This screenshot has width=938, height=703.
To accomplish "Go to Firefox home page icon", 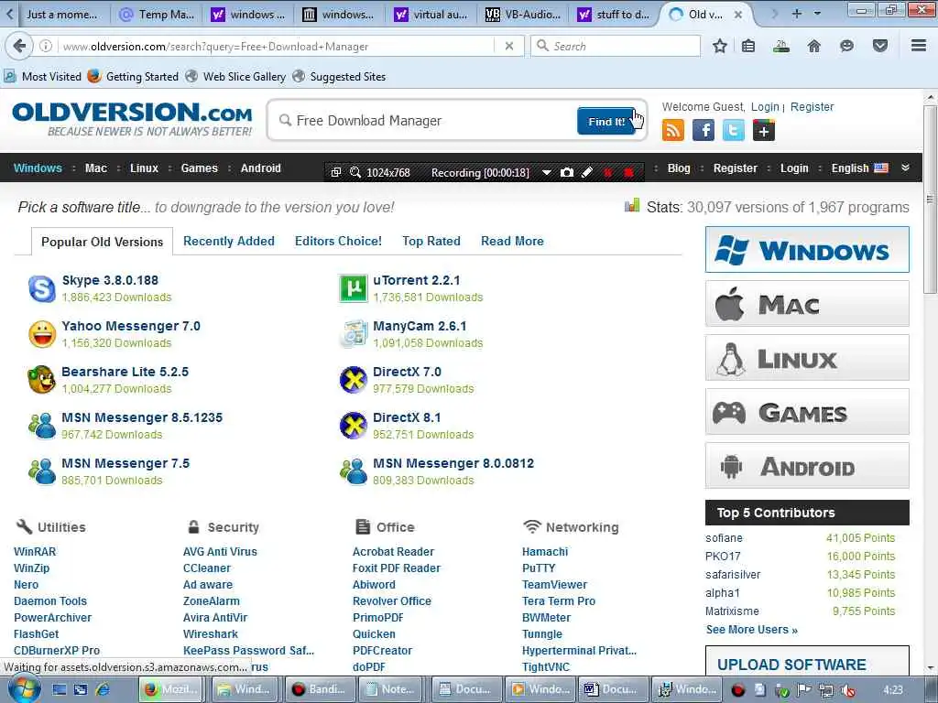I will tap(814, 46).
